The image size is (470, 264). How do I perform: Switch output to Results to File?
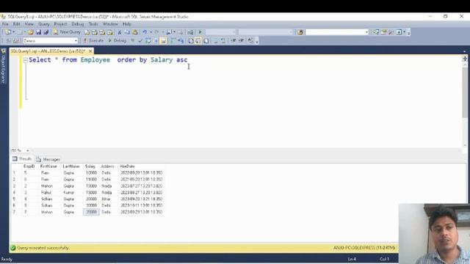(x=206, y=41)
